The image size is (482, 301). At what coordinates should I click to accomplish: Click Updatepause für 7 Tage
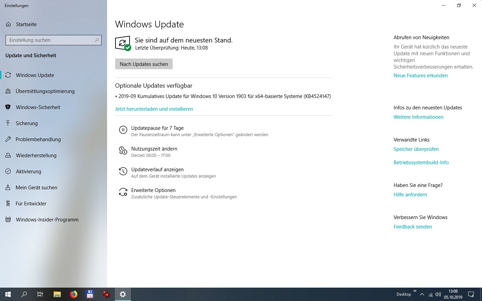point(157,128)
